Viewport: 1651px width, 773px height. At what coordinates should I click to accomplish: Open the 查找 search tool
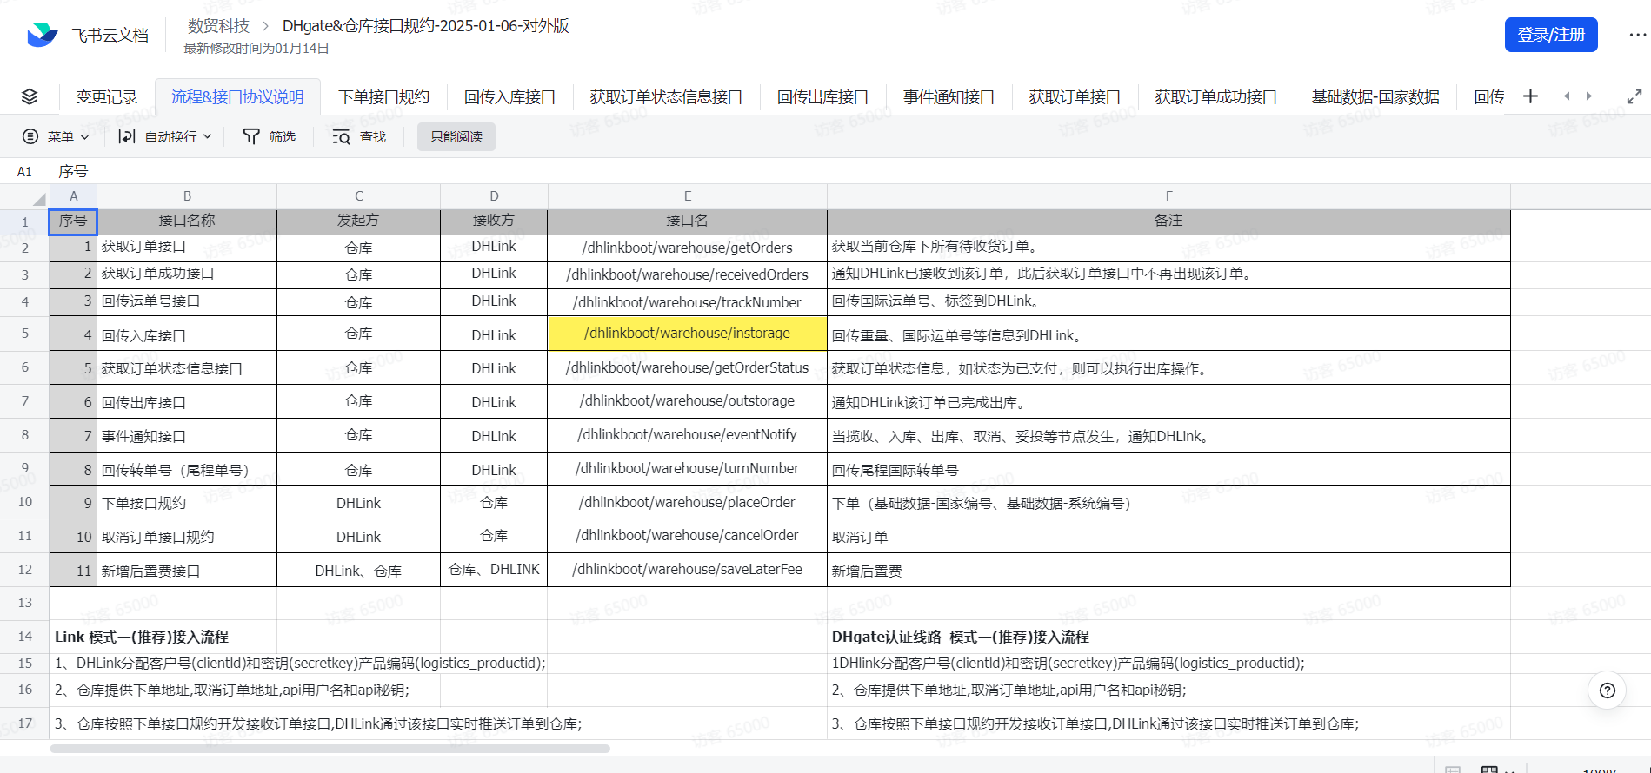coord(359,136)
